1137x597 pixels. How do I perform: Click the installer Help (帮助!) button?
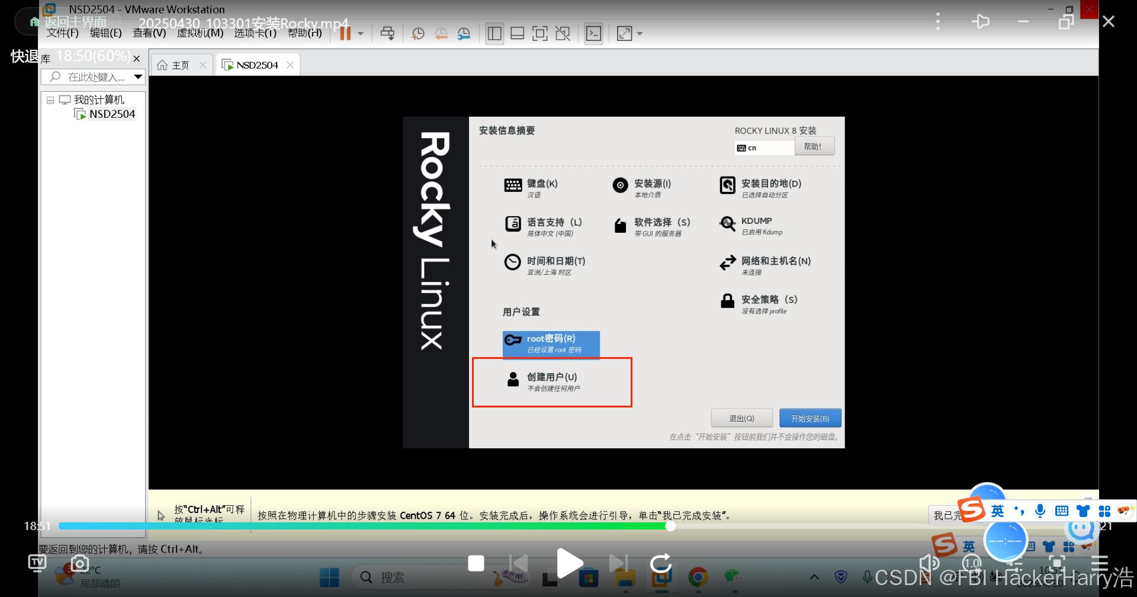(x=814, y=146)
